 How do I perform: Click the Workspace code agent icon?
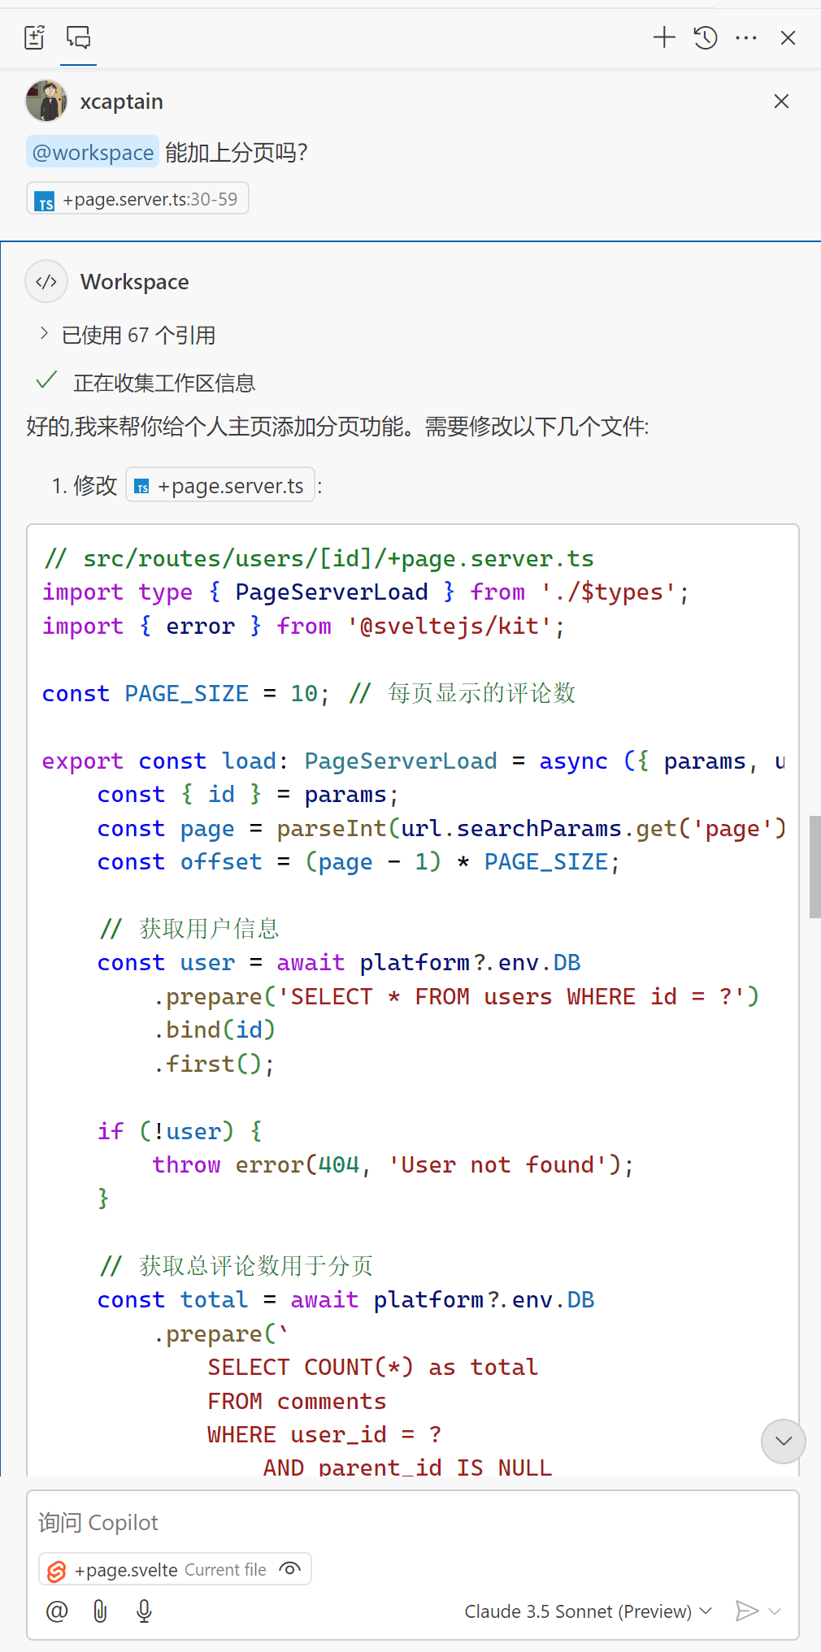click(x=46, y=281)
